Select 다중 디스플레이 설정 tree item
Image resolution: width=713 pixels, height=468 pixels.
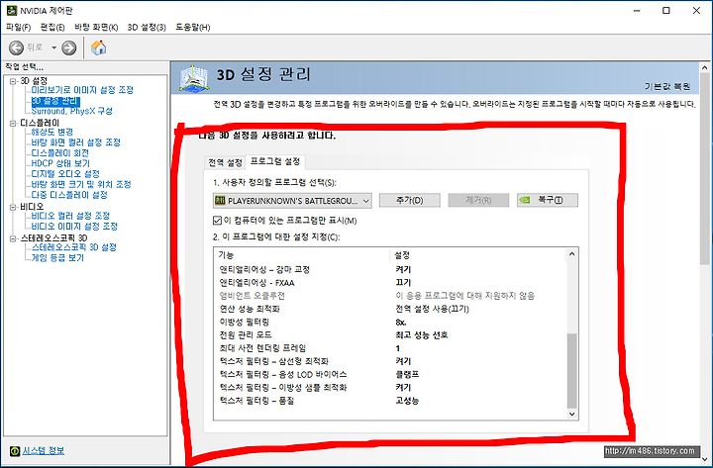(x=69, y=195)
